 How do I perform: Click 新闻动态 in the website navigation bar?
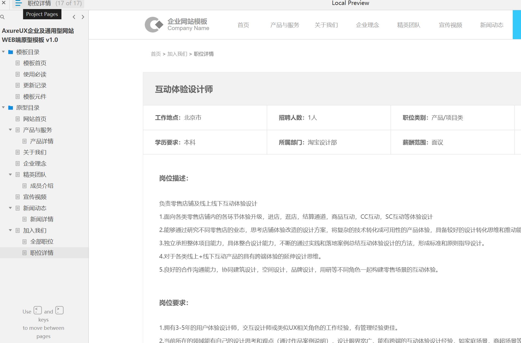tap(492, 25)
